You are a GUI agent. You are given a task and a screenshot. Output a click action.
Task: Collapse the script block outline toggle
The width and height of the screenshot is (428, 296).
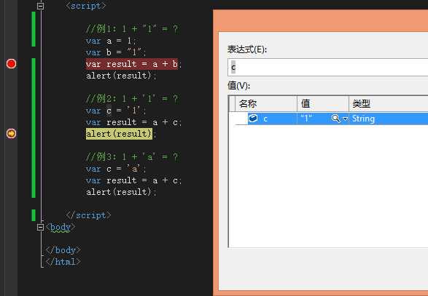pos(40,6)
